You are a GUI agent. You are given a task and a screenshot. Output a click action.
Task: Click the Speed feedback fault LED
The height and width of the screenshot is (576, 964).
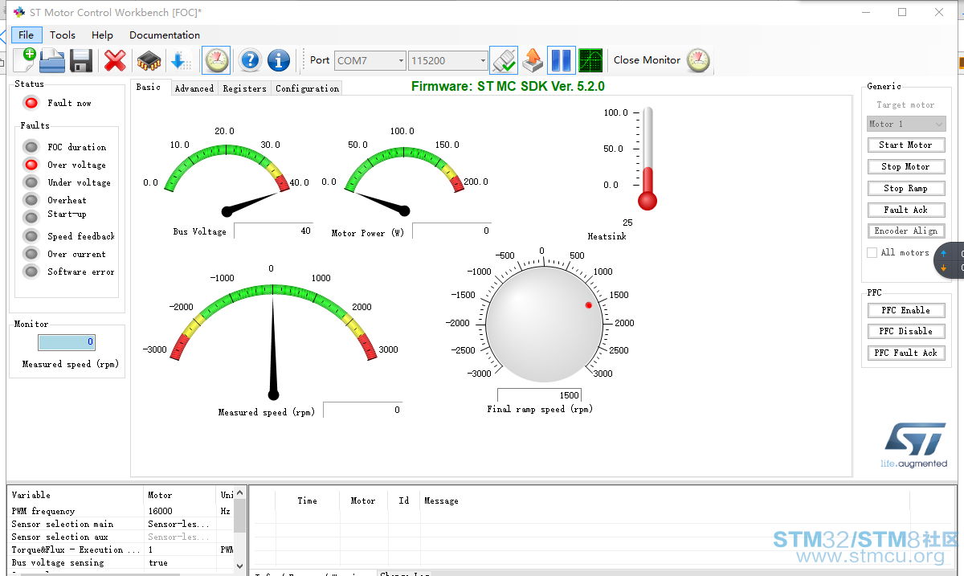tap(31, 236)
